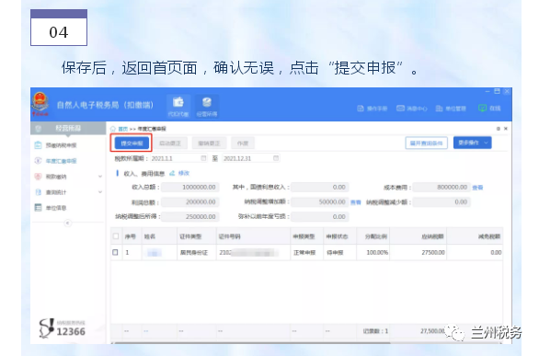Viewport: 539px width, 356px height.
Task: Select 税款缴纳 in the sidebar
Action: click(x=56, y=177)
